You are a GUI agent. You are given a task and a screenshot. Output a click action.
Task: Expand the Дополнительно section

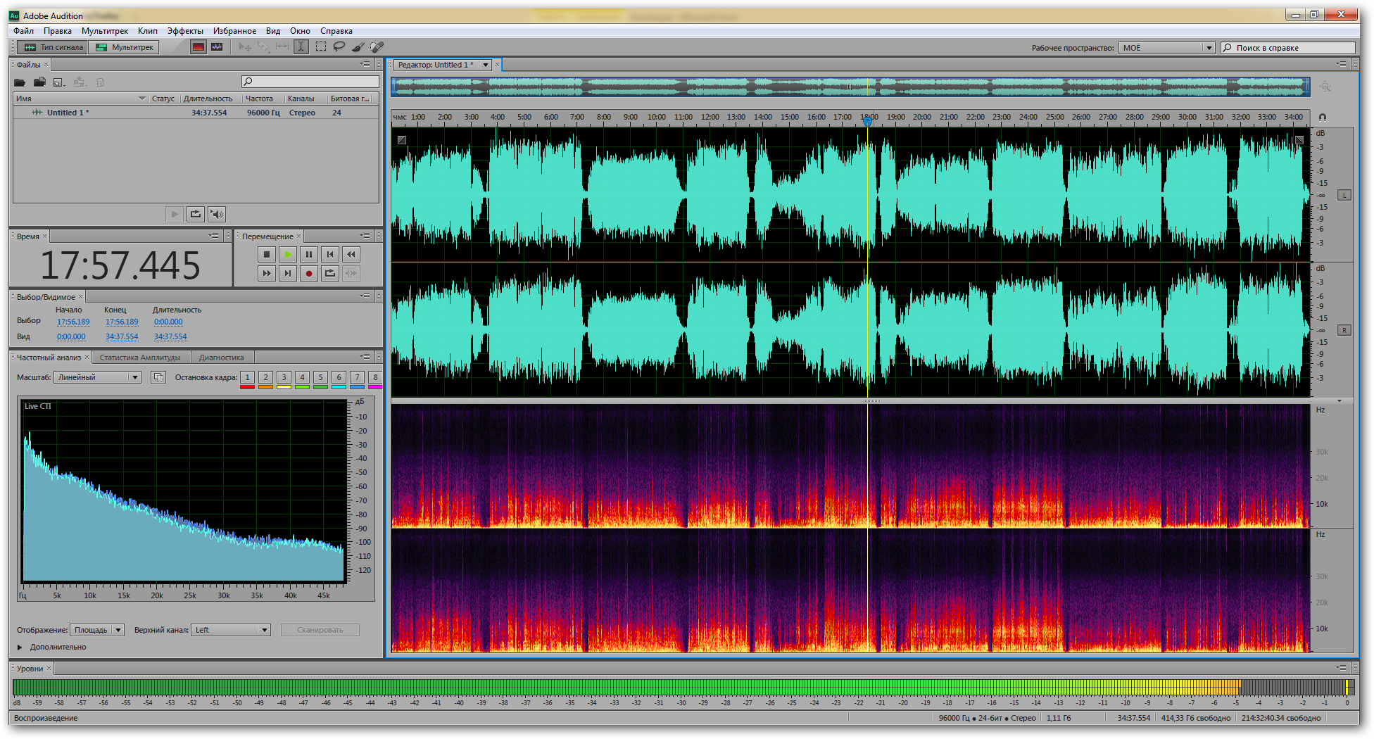20,647
